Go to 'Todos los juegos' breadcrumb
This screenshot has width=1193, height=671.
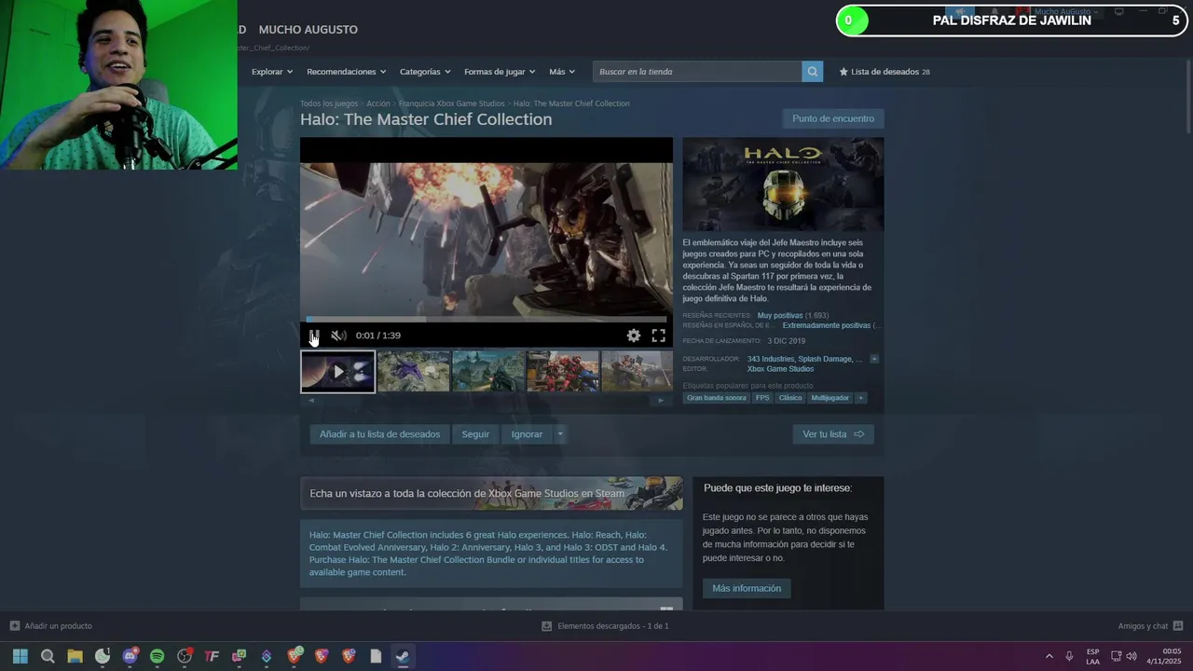click(x=329, y=103)
